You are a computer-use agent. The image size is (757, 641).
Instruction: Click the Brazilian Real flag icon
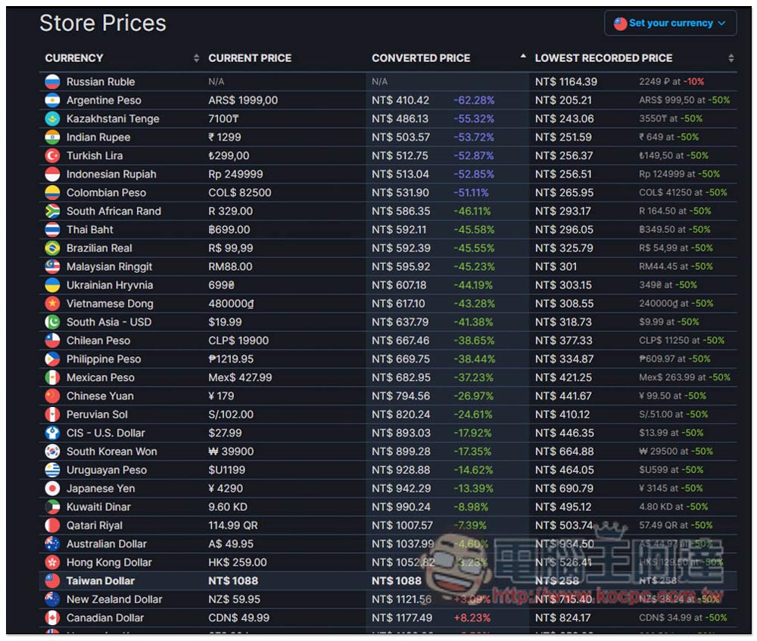[52, 248]
